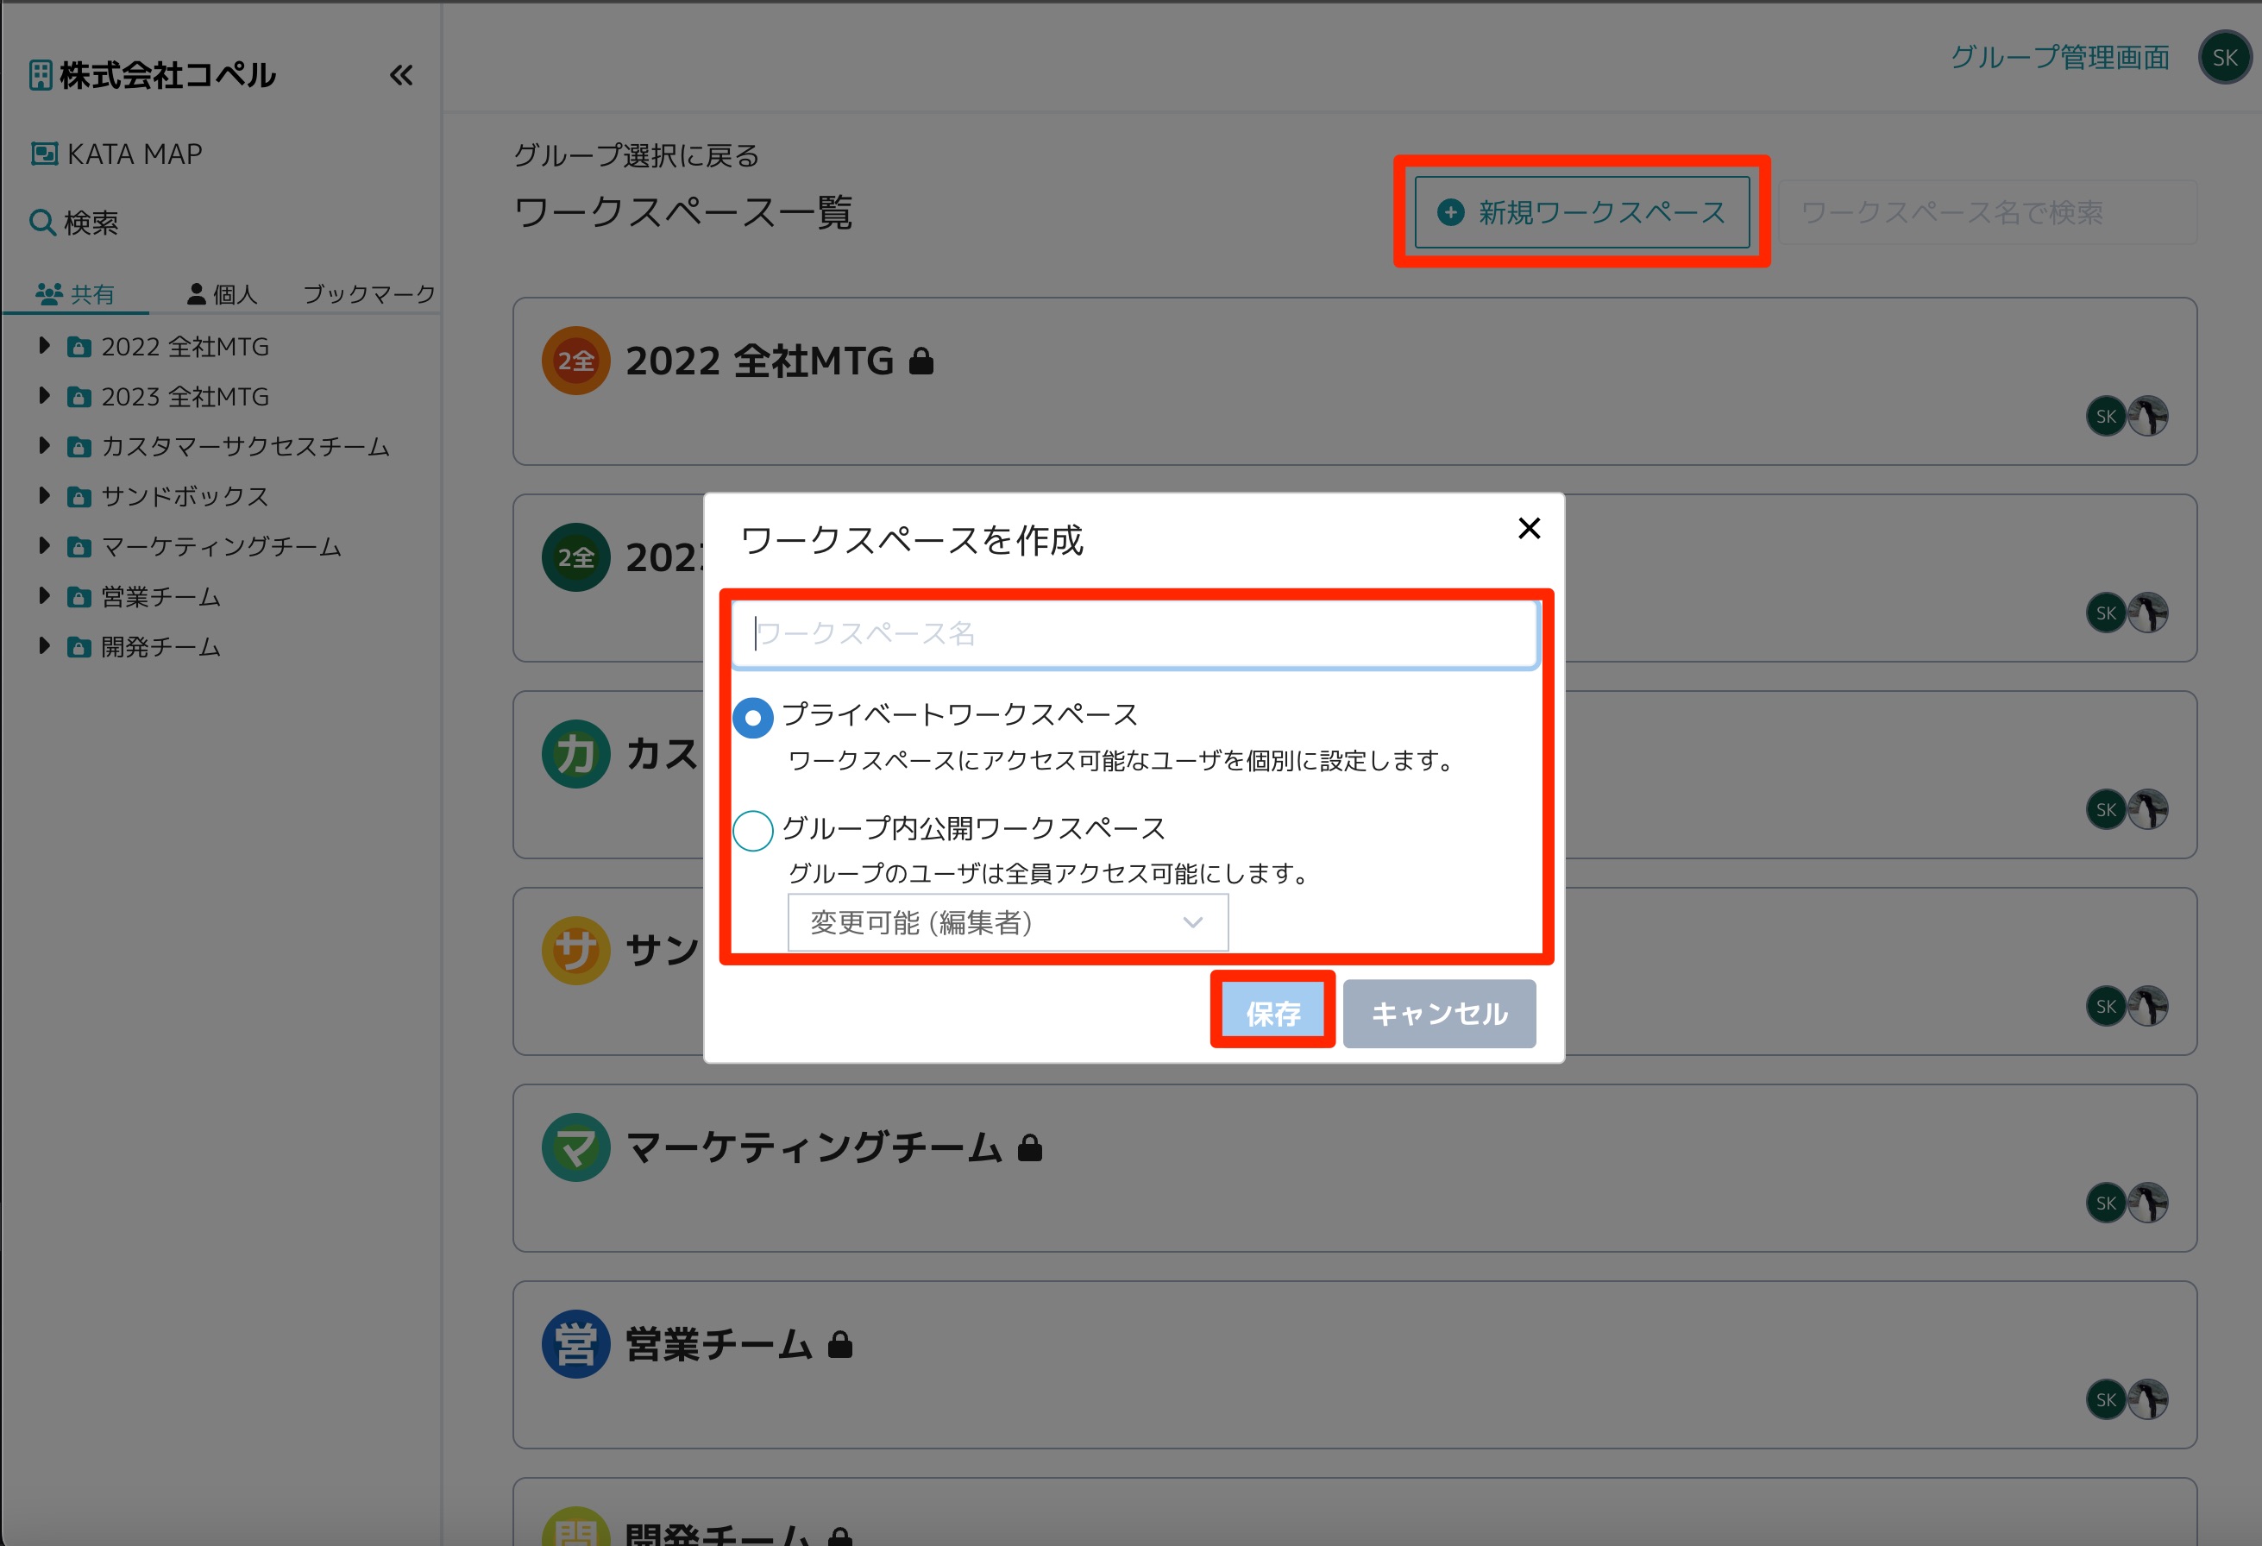The width and height of the screenshot is (2262, 1546).
Task: Click the lock icon beside マーケティングチーム
Action: coord(1030,1149)
